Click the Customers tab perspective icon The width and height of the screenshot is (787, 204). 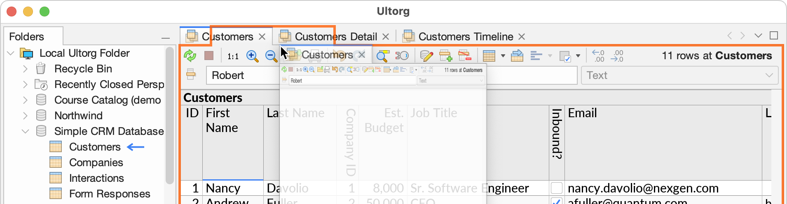click(x=192, y=36)
